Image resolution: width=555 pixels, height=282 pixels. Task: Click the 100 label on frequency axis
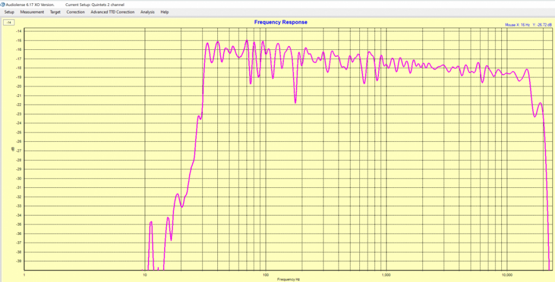(266, 274)
